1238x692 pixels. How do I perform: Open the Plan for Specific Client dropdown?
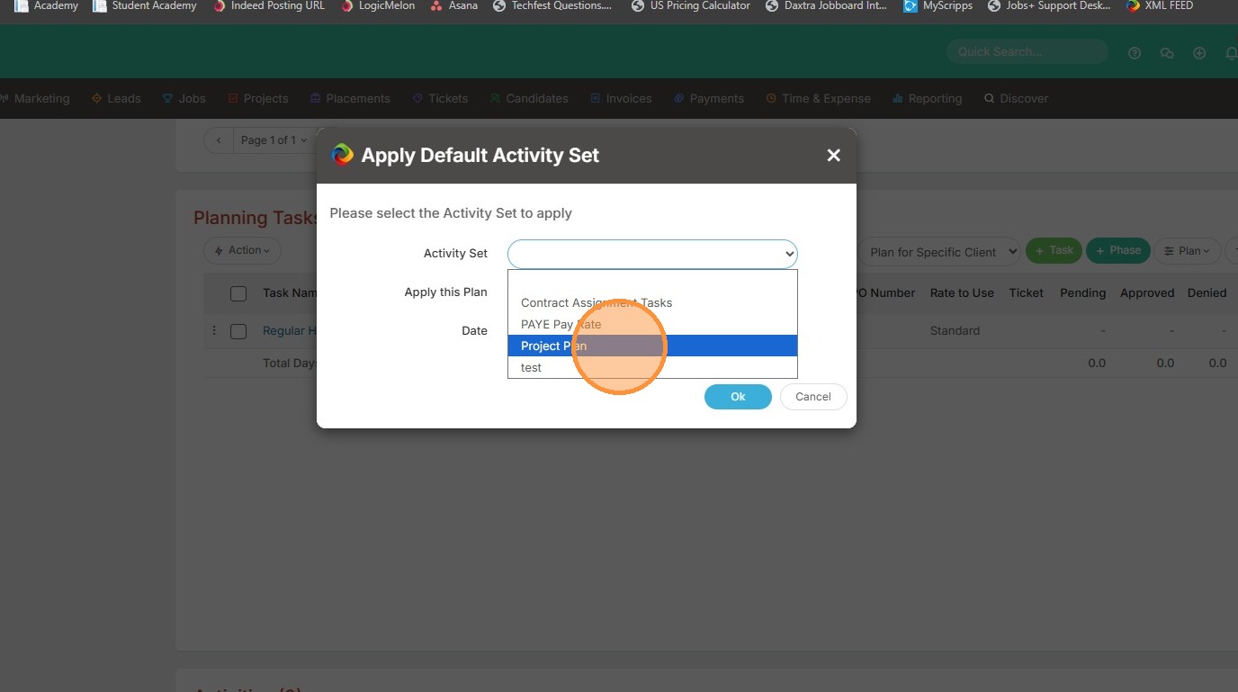click(939, 252)
